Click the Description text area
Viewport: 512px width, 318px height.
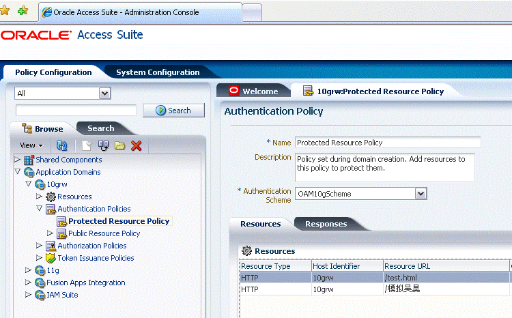pyautogui.click(x=384, y=167)
